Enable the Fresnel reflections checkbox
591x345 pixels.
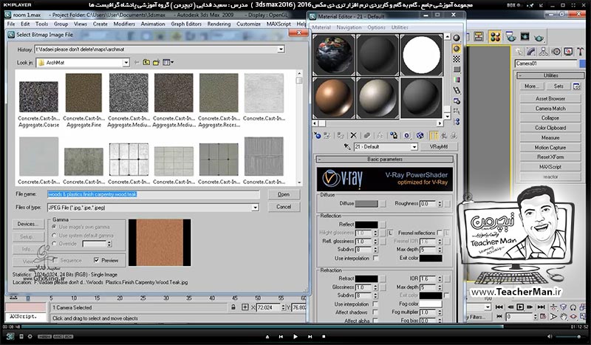(440, 233)
